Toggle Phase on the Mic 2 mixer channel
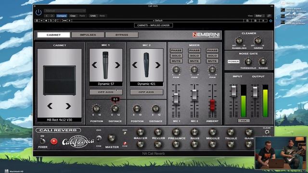Screen dimensions: 308x173 [194, 50]
